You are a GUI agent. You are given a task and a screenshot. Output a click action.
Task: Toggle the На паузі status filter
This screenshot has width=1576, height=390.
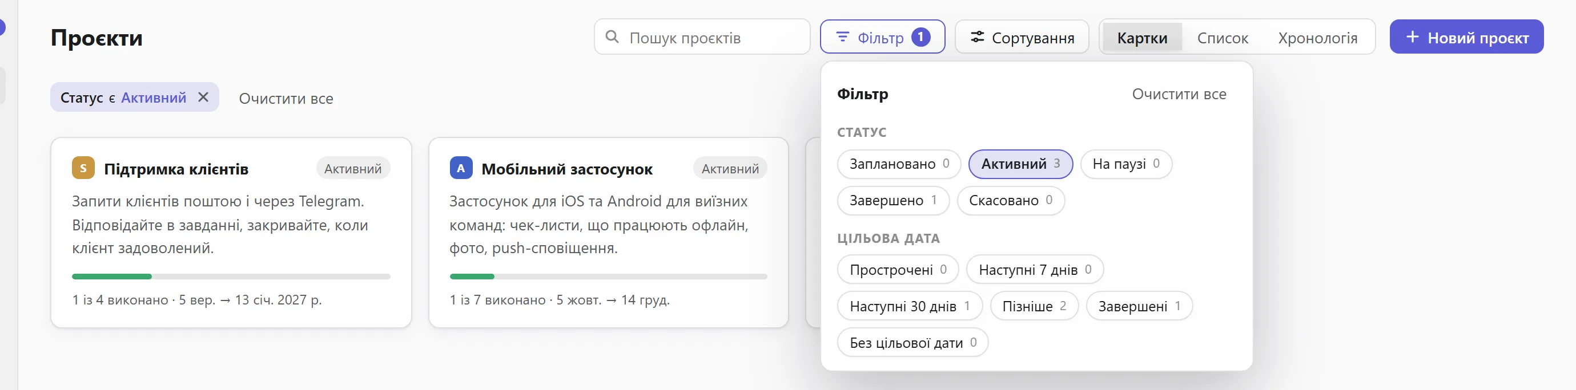[1125, 164]
